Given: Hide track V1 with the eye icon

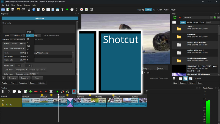Looking at the screenshot, I should coord(11,104).
